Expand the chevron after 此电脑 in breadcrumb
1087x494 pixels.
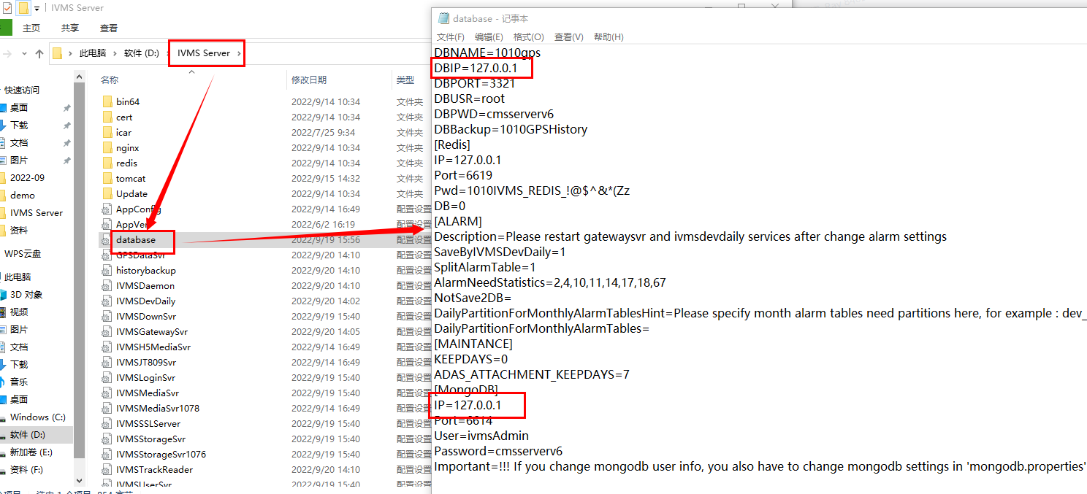115,53
